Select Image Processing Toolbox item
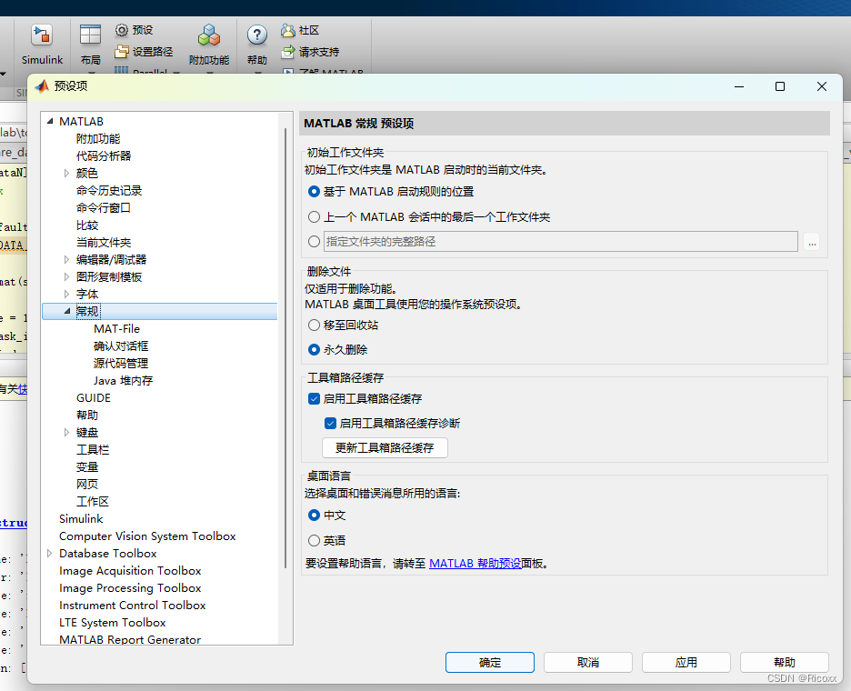 coord(130,588)
